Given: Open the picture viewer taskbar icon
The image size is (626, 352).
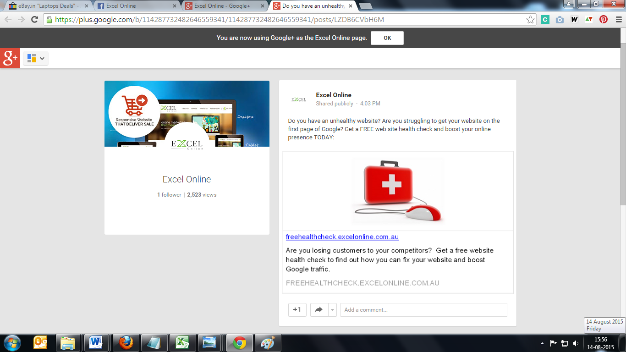Looking at the screenshot, I should tap(210, 343).
